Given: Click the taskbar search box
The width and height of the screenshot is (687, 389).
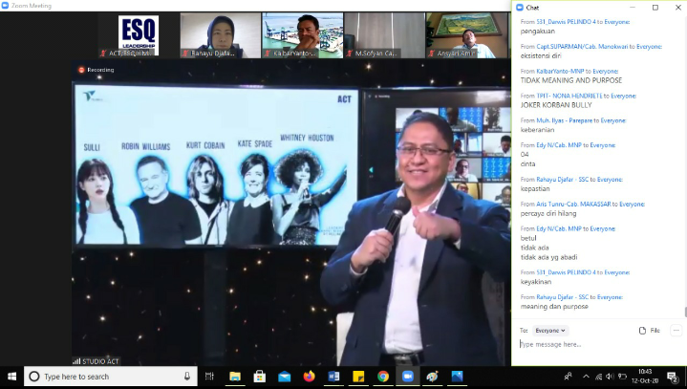Looking at the screenshot, I should (110, 377).
